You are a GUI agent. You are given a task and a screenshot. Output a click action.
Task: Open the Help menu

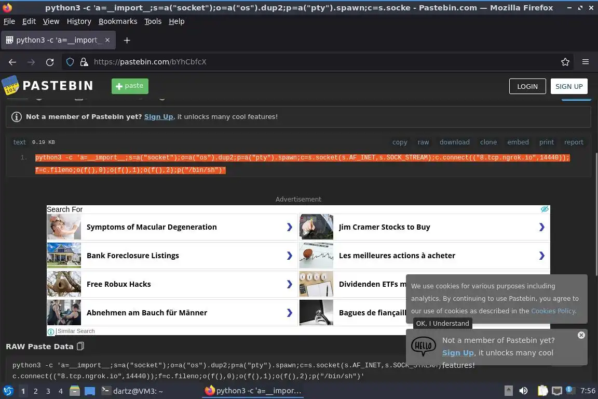tap(176, 21)
